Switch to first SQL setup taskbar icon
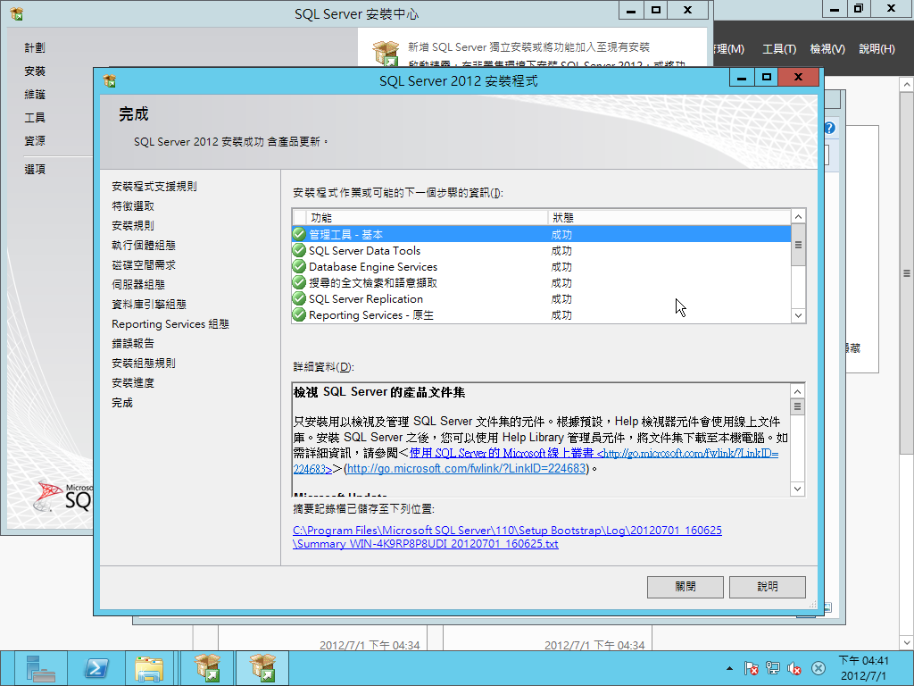 click(x=207, y=668)
